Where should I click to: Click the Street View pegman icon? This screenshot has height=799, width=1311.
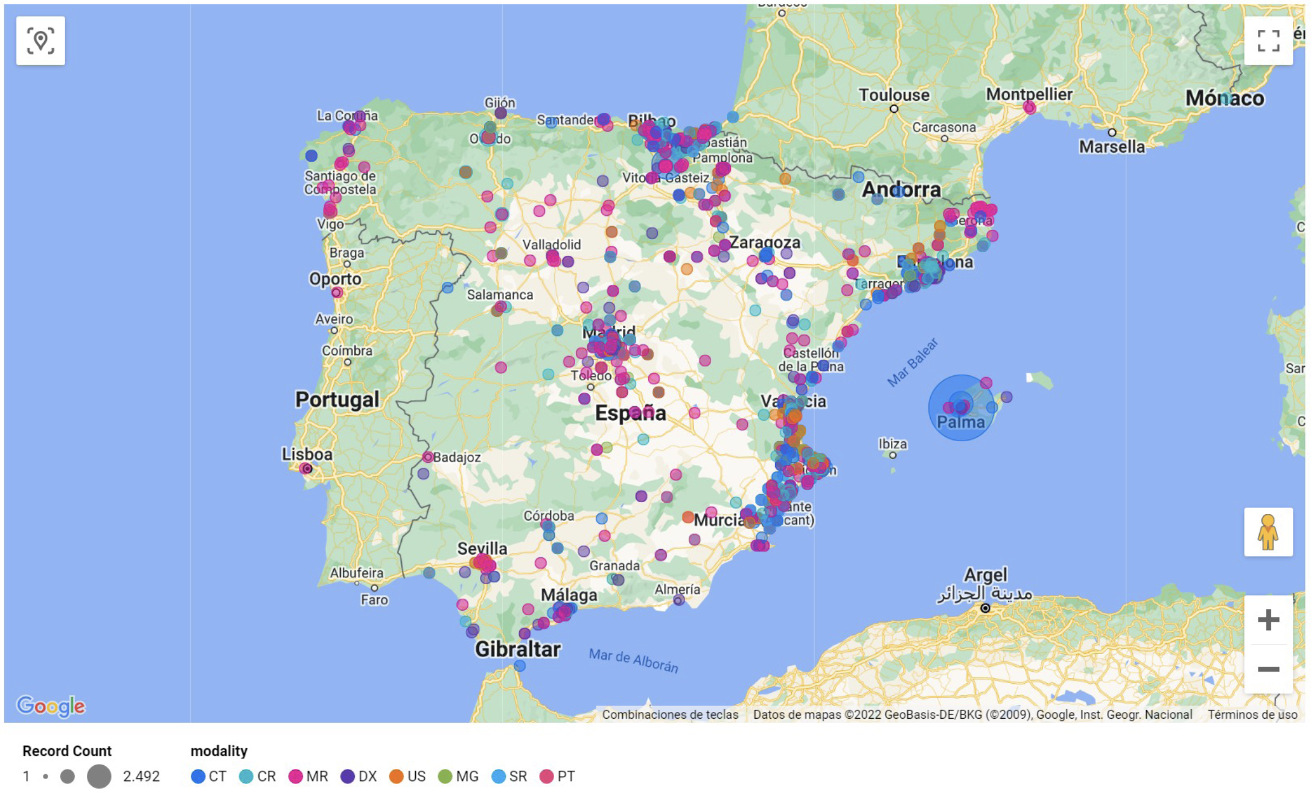click(1268, 532)
